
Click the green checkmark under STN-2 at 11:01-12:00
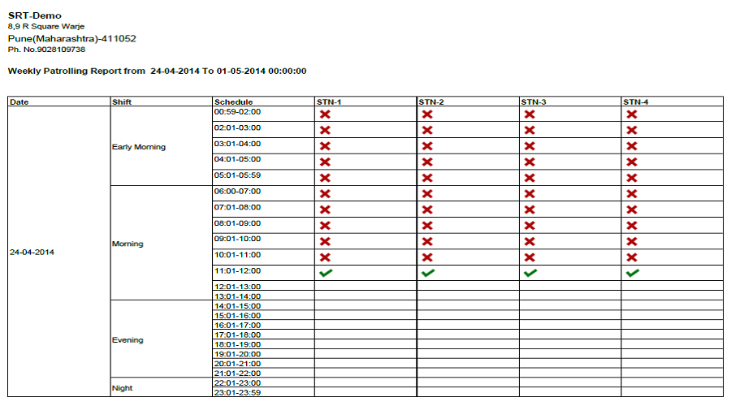click(x=427, y=274)
